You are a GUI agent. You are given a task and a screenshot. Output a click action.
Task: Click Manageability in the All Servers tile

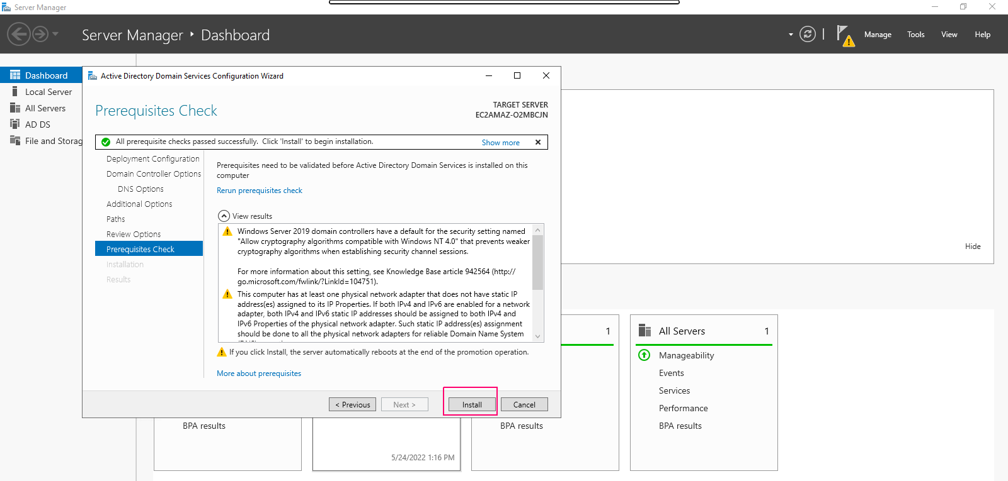pos(687,355)
